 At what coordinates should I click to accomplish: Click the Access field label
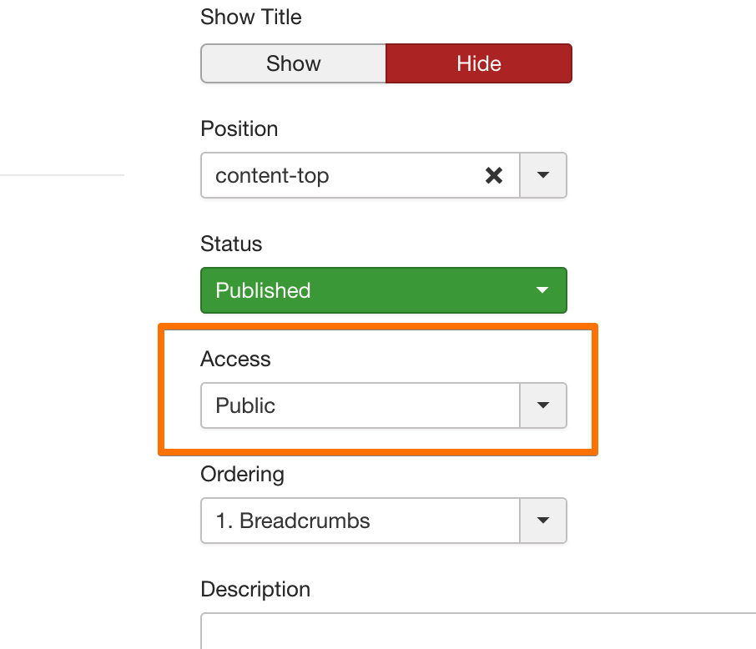click(235, 359)
